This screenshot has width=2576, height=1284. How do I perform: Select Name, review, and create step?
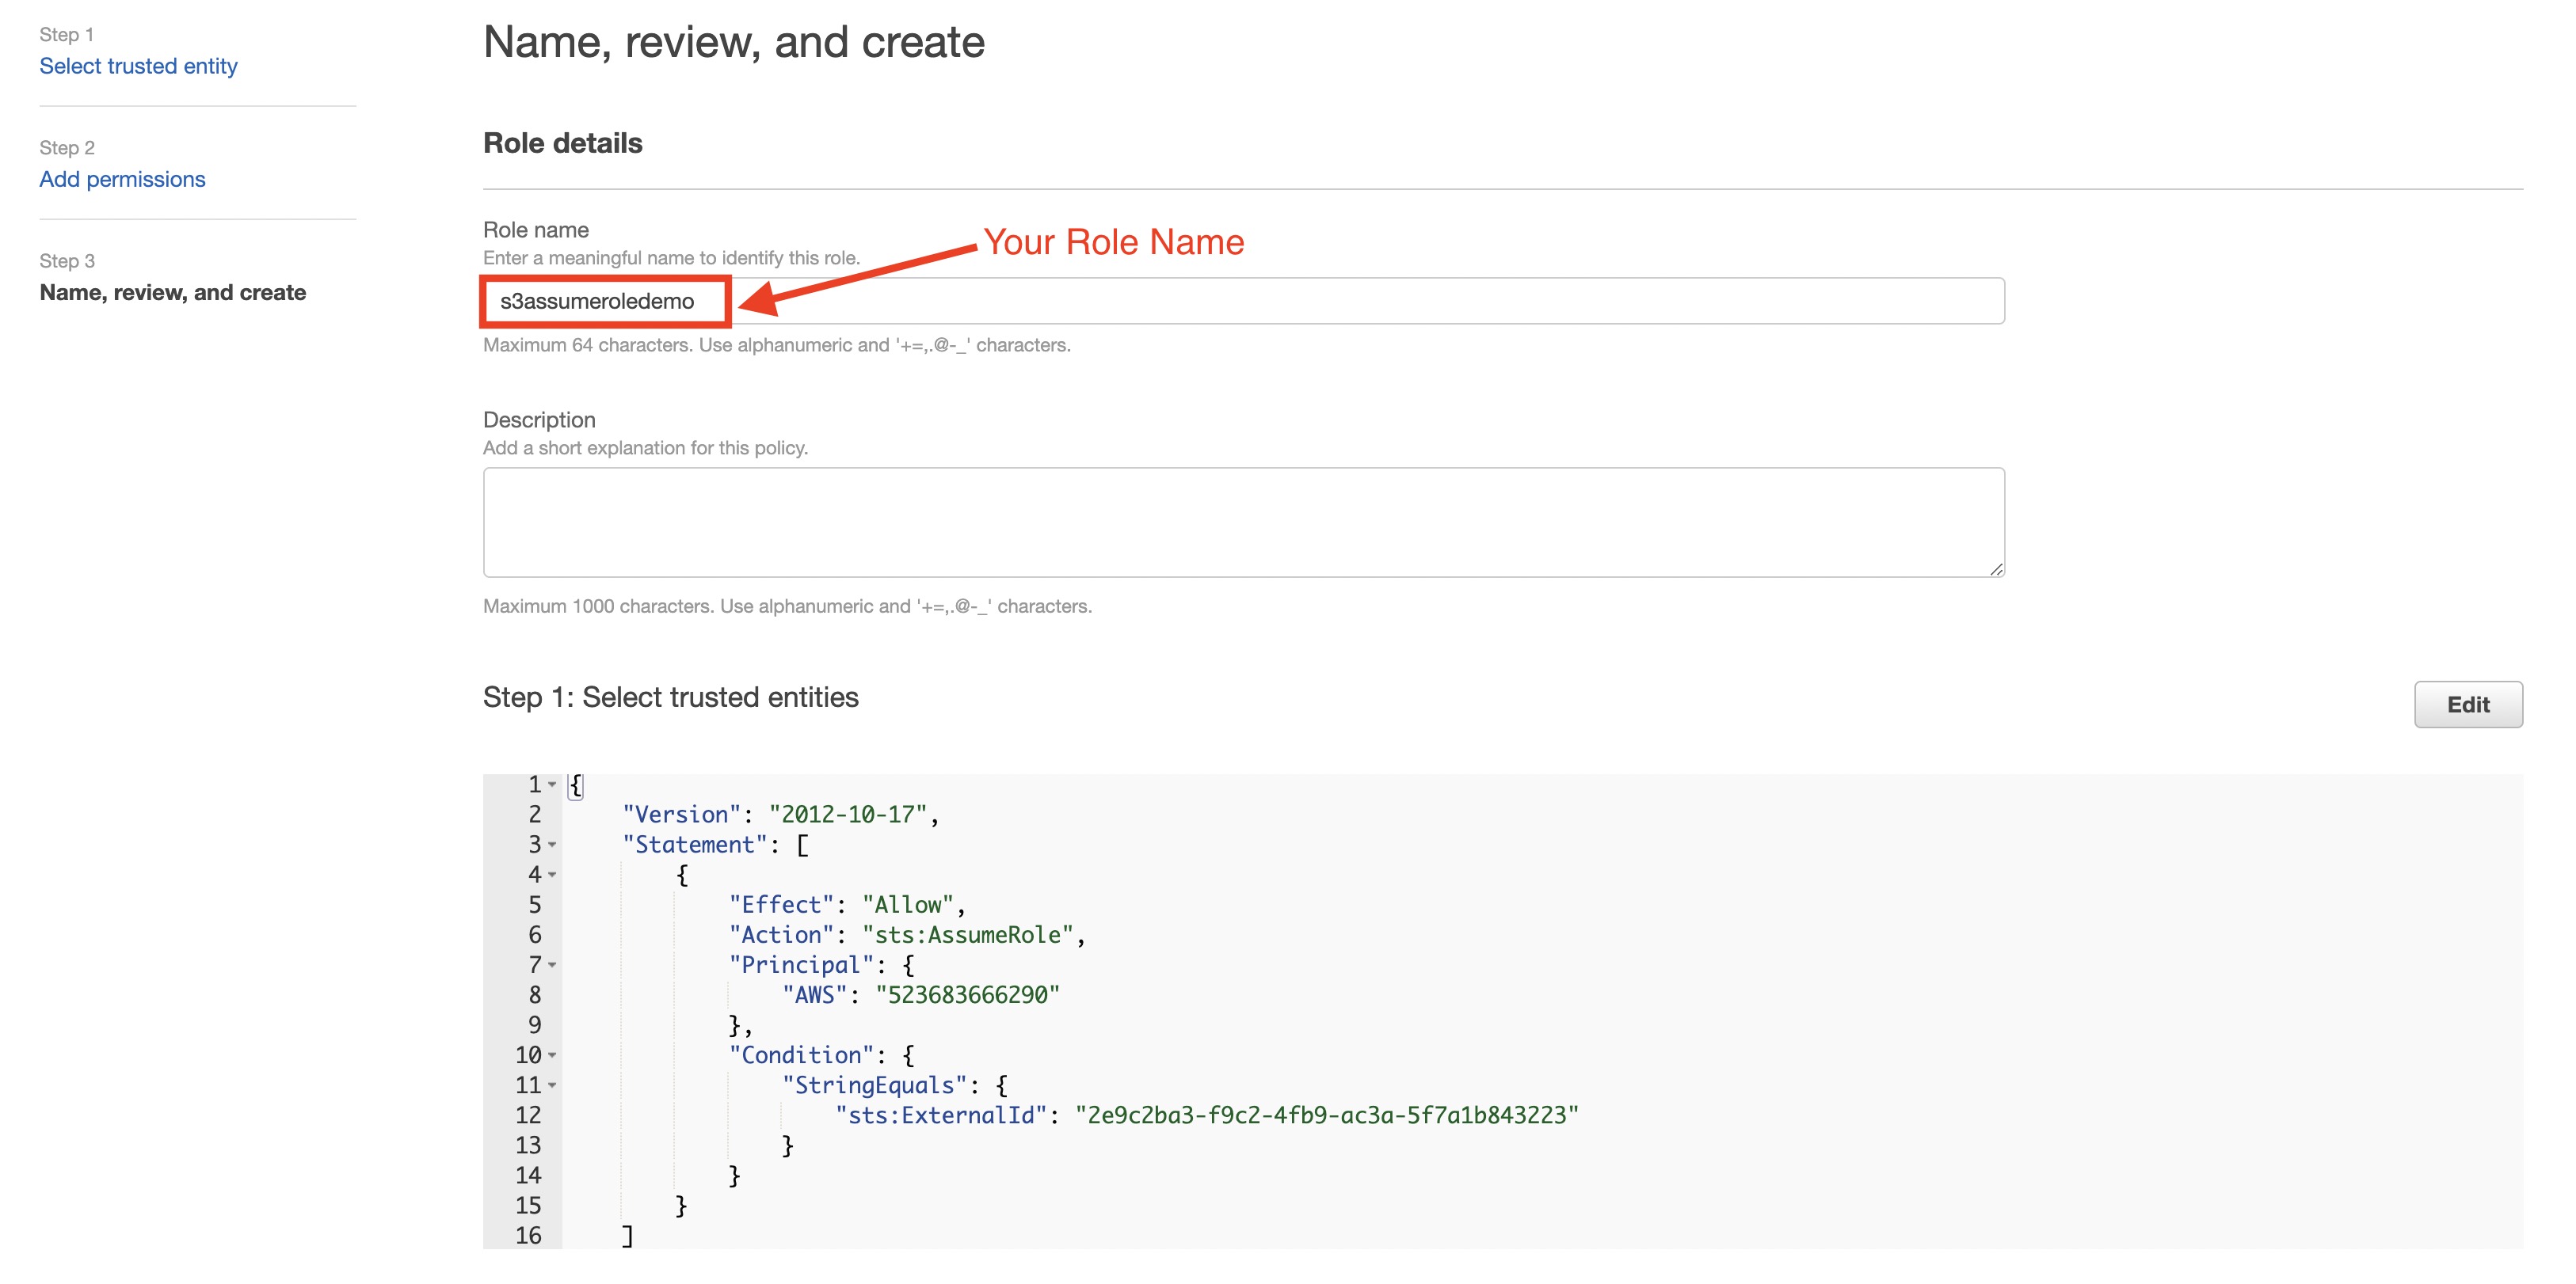pyautogui.click(x=172, y=292)
